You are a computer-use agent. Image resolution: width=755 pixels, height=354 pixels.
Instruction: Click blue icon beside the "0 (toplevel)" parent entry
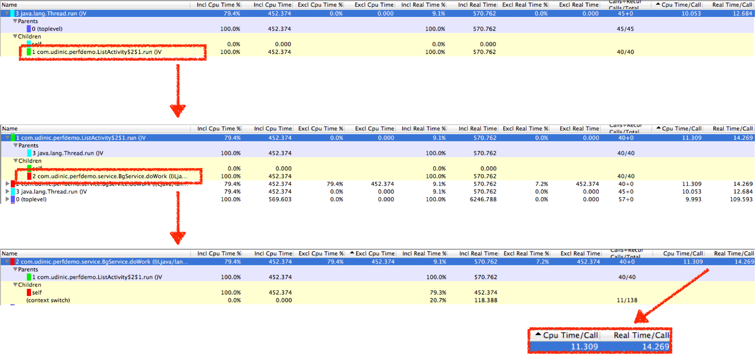coord(28,29)
